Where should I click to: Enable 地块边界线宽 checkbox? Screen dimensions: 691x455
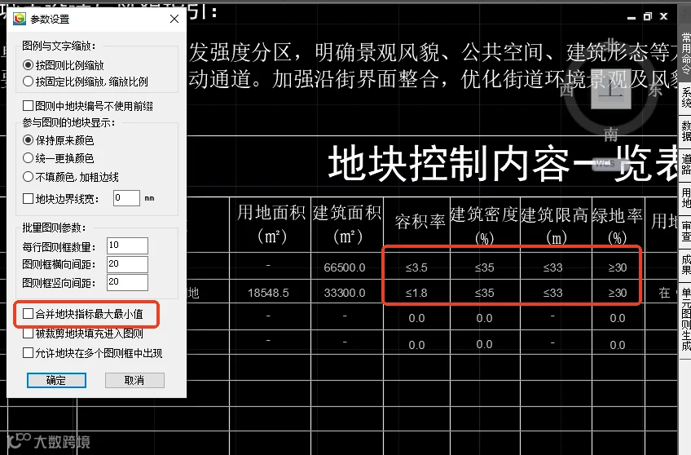coord(28,199)
